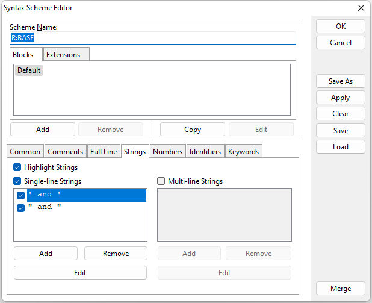
Task: Select the Default block entry
Action: pos(29,70)
